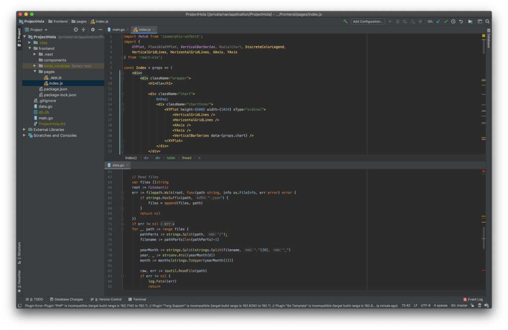
Task: Click the lock icon in the status bar
Action: [472, 305]
